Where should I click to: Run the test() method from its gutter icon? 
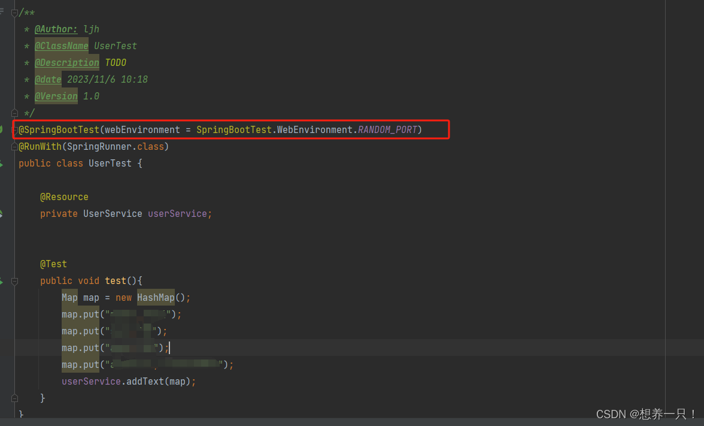coord(1,282)
